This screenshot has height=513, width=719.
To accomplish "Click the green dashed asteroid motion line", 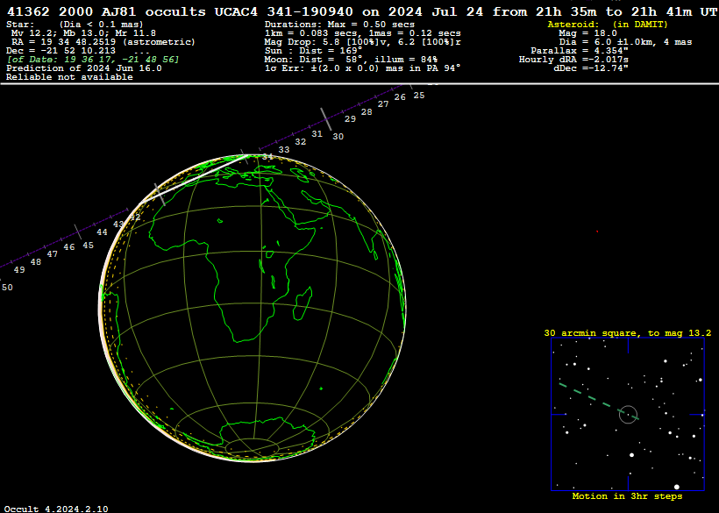I will coord(598,401).
